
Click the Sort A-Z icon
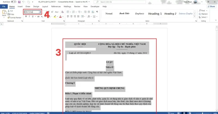(93, 12)
